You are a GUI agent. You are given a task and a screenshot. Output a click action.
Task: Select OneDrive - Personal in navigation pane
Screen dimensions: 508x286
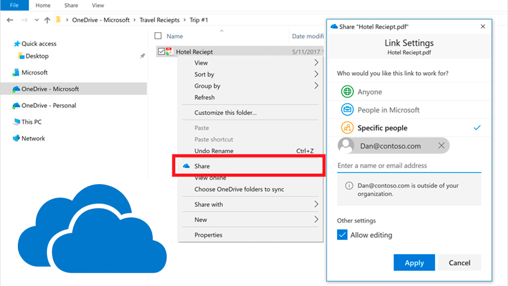click(x=49, y=105)
